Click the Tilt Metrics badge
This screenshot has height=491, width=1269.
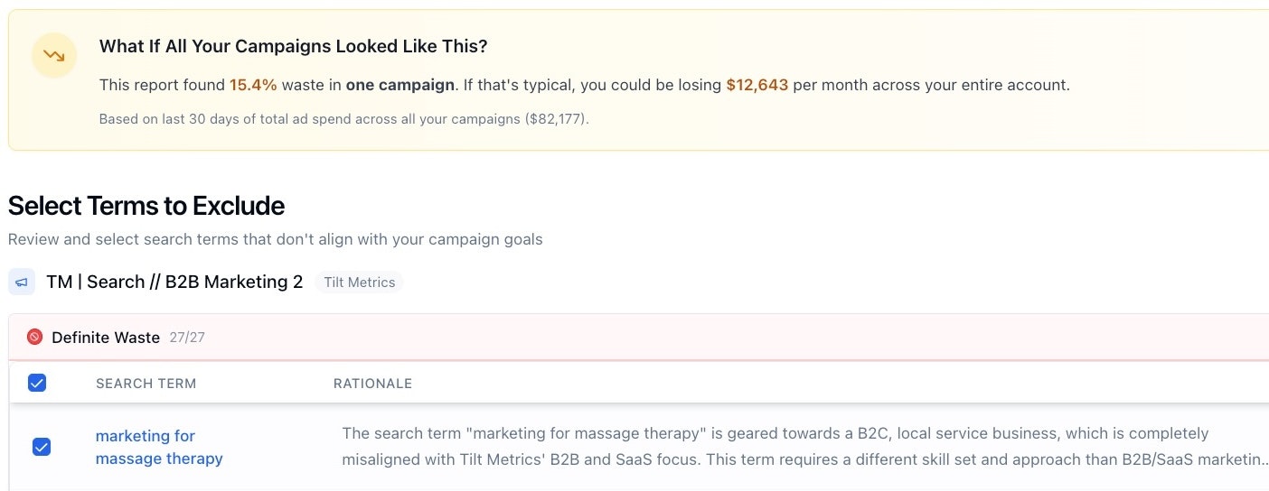359,283
